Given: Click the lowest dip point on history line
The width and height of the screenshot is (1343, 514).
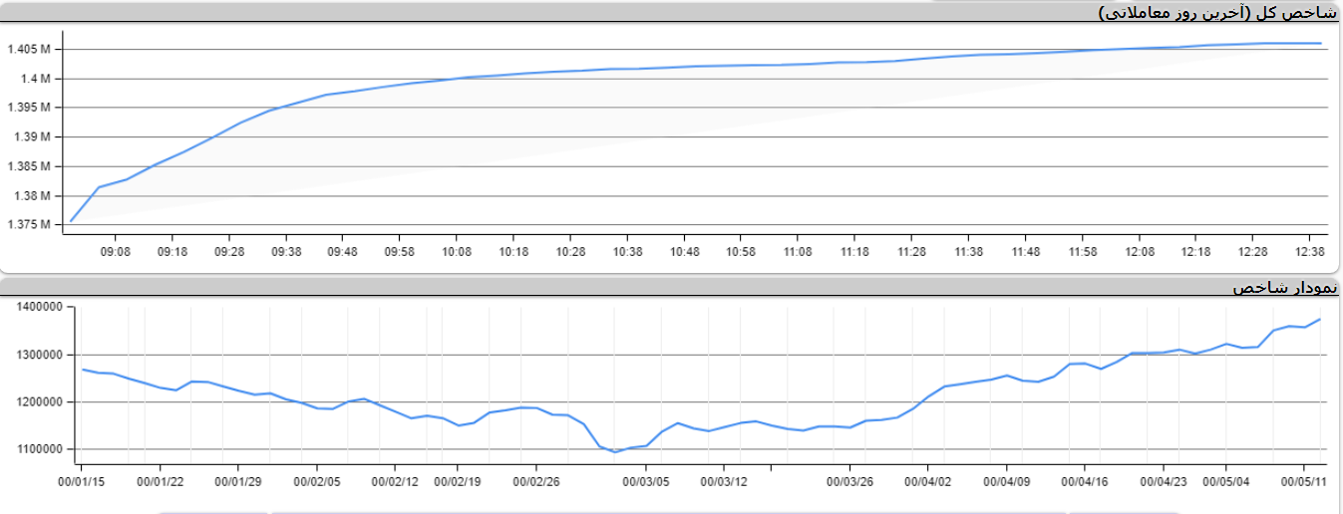Looking at the screenshot, I should point(615,452).
